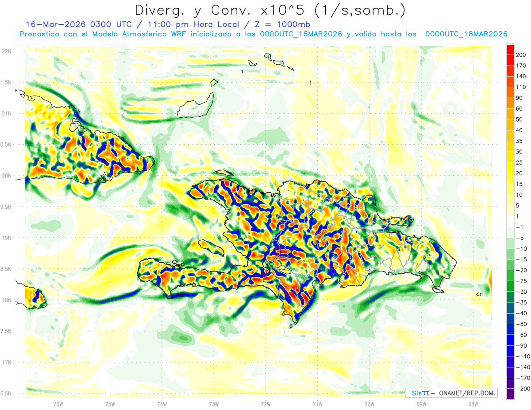Screen dimensions: 531x410
Task: Click the '-35' colorbar value
Action: (x=521, y=303)
